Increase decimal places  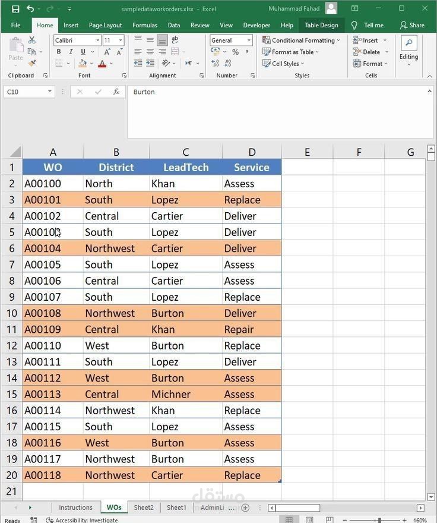click(x=216, y=63)
